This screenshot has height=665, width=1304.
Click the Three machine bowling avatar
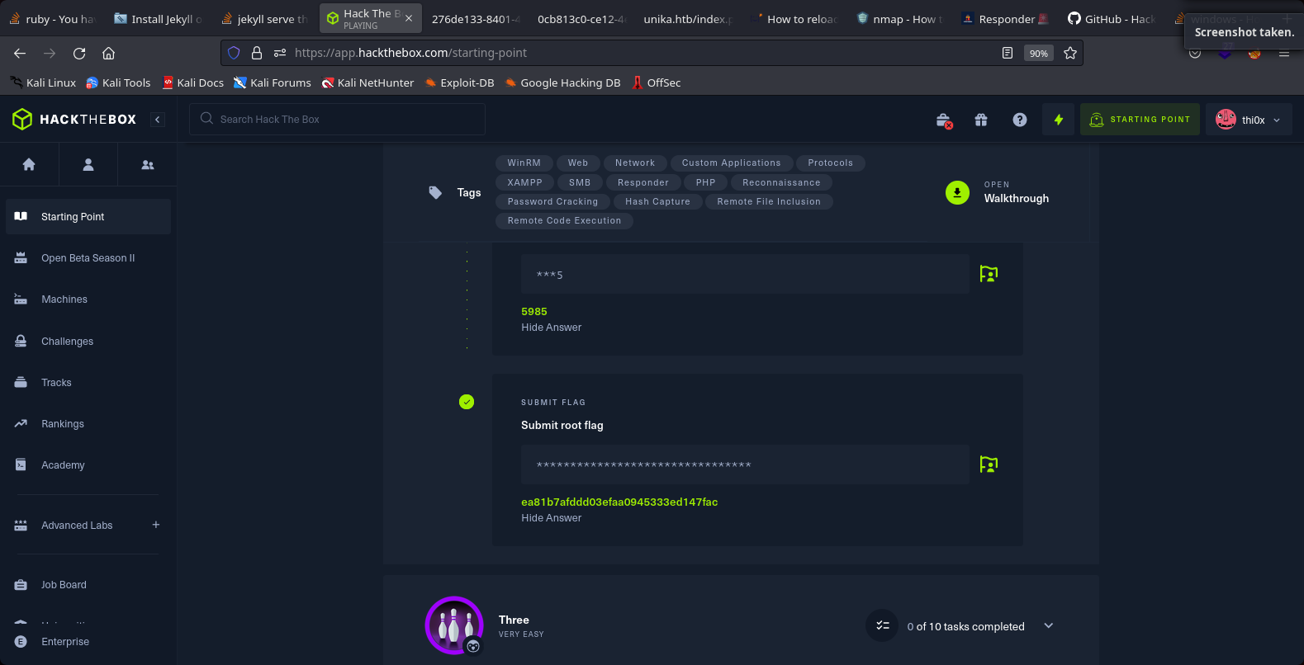pos(454,625)
